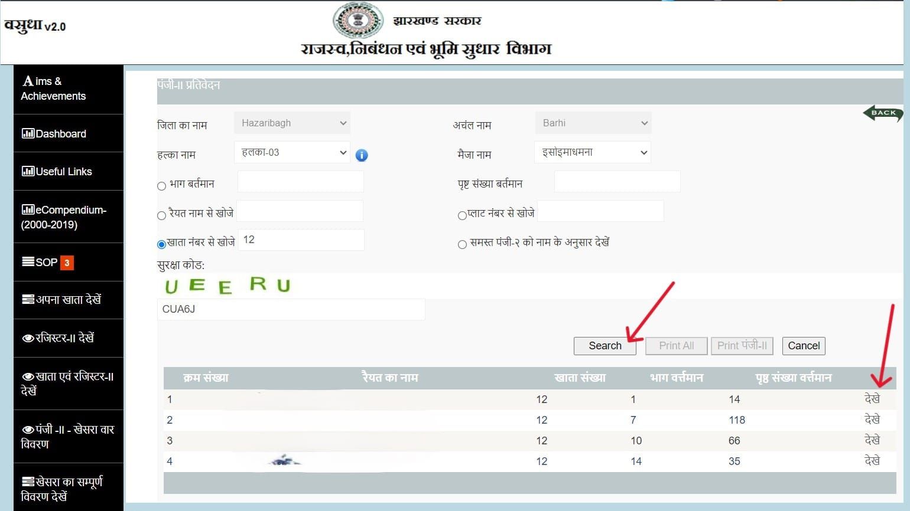Viewport: 910px width, 511px height.
Task: Click देखे link in row with page 35
Action: click(872, 461)
